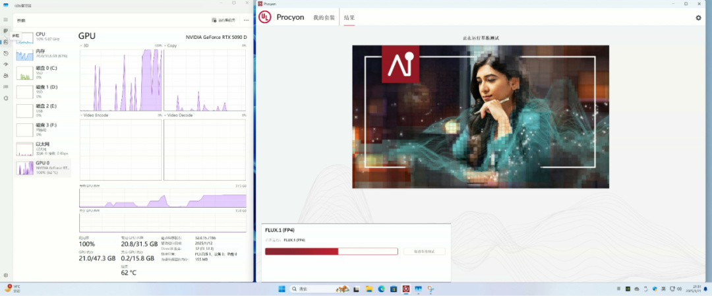
Task: Open Task Manager hamburger navigation menu
Action: click(x=6, y=20)
